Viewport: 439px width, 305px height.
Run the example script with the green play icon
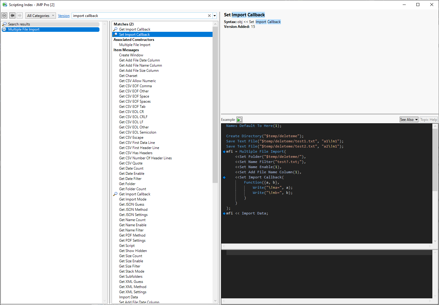239,120
